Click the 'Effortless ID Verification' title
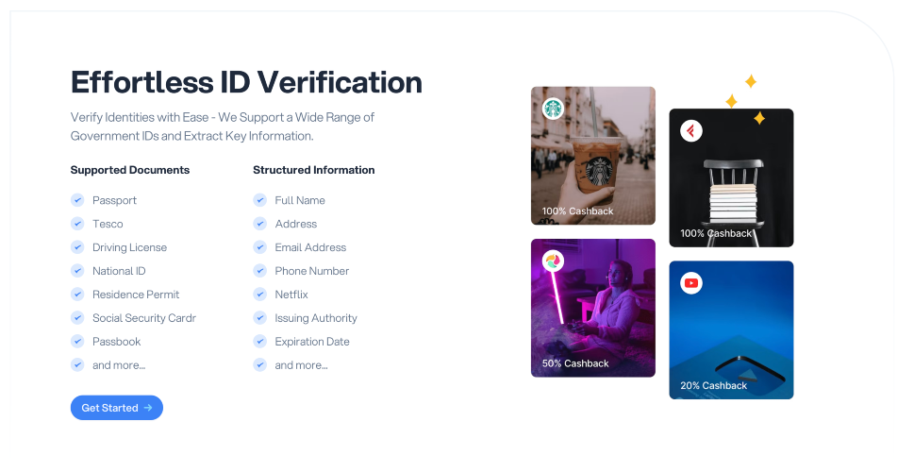The height and width of the screenshot is (472, 914). click(246, 82)
